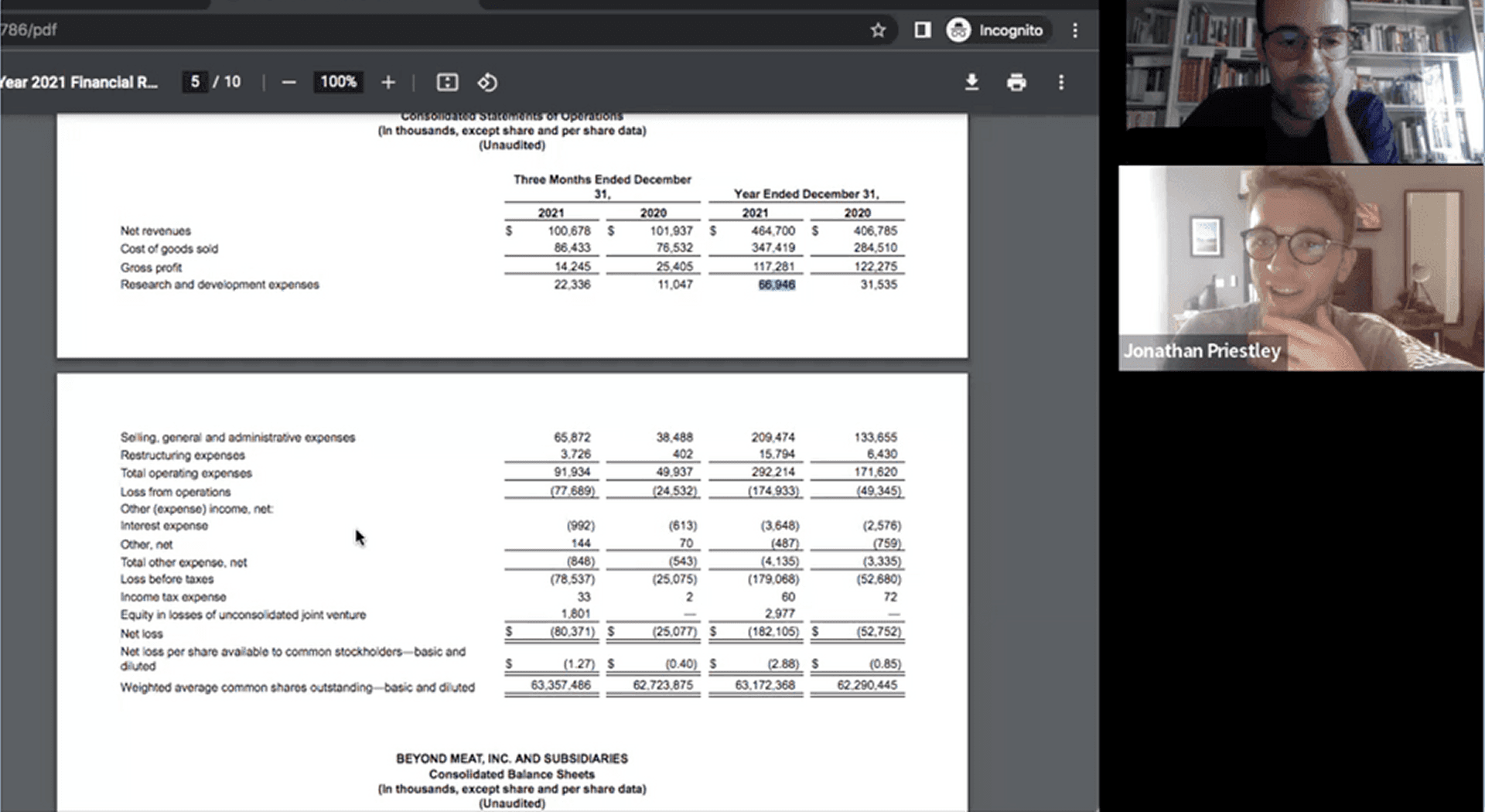Zoom out of the PDF document
Image resolution: width=1485 pixels, height=812 pixels.
[x=288, y=82]
